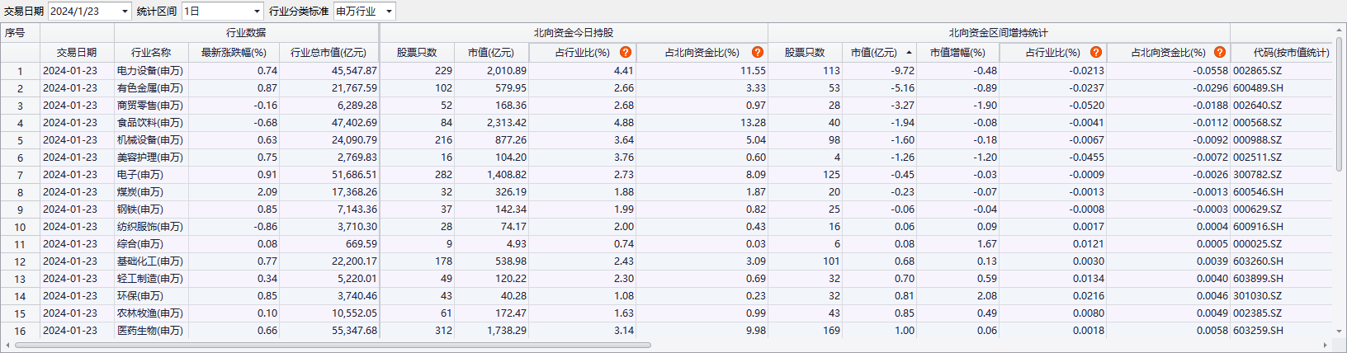The image size is (1347, 353).
Task: Select the 北向资金今日持股 group header
Action: coord(573,33)
